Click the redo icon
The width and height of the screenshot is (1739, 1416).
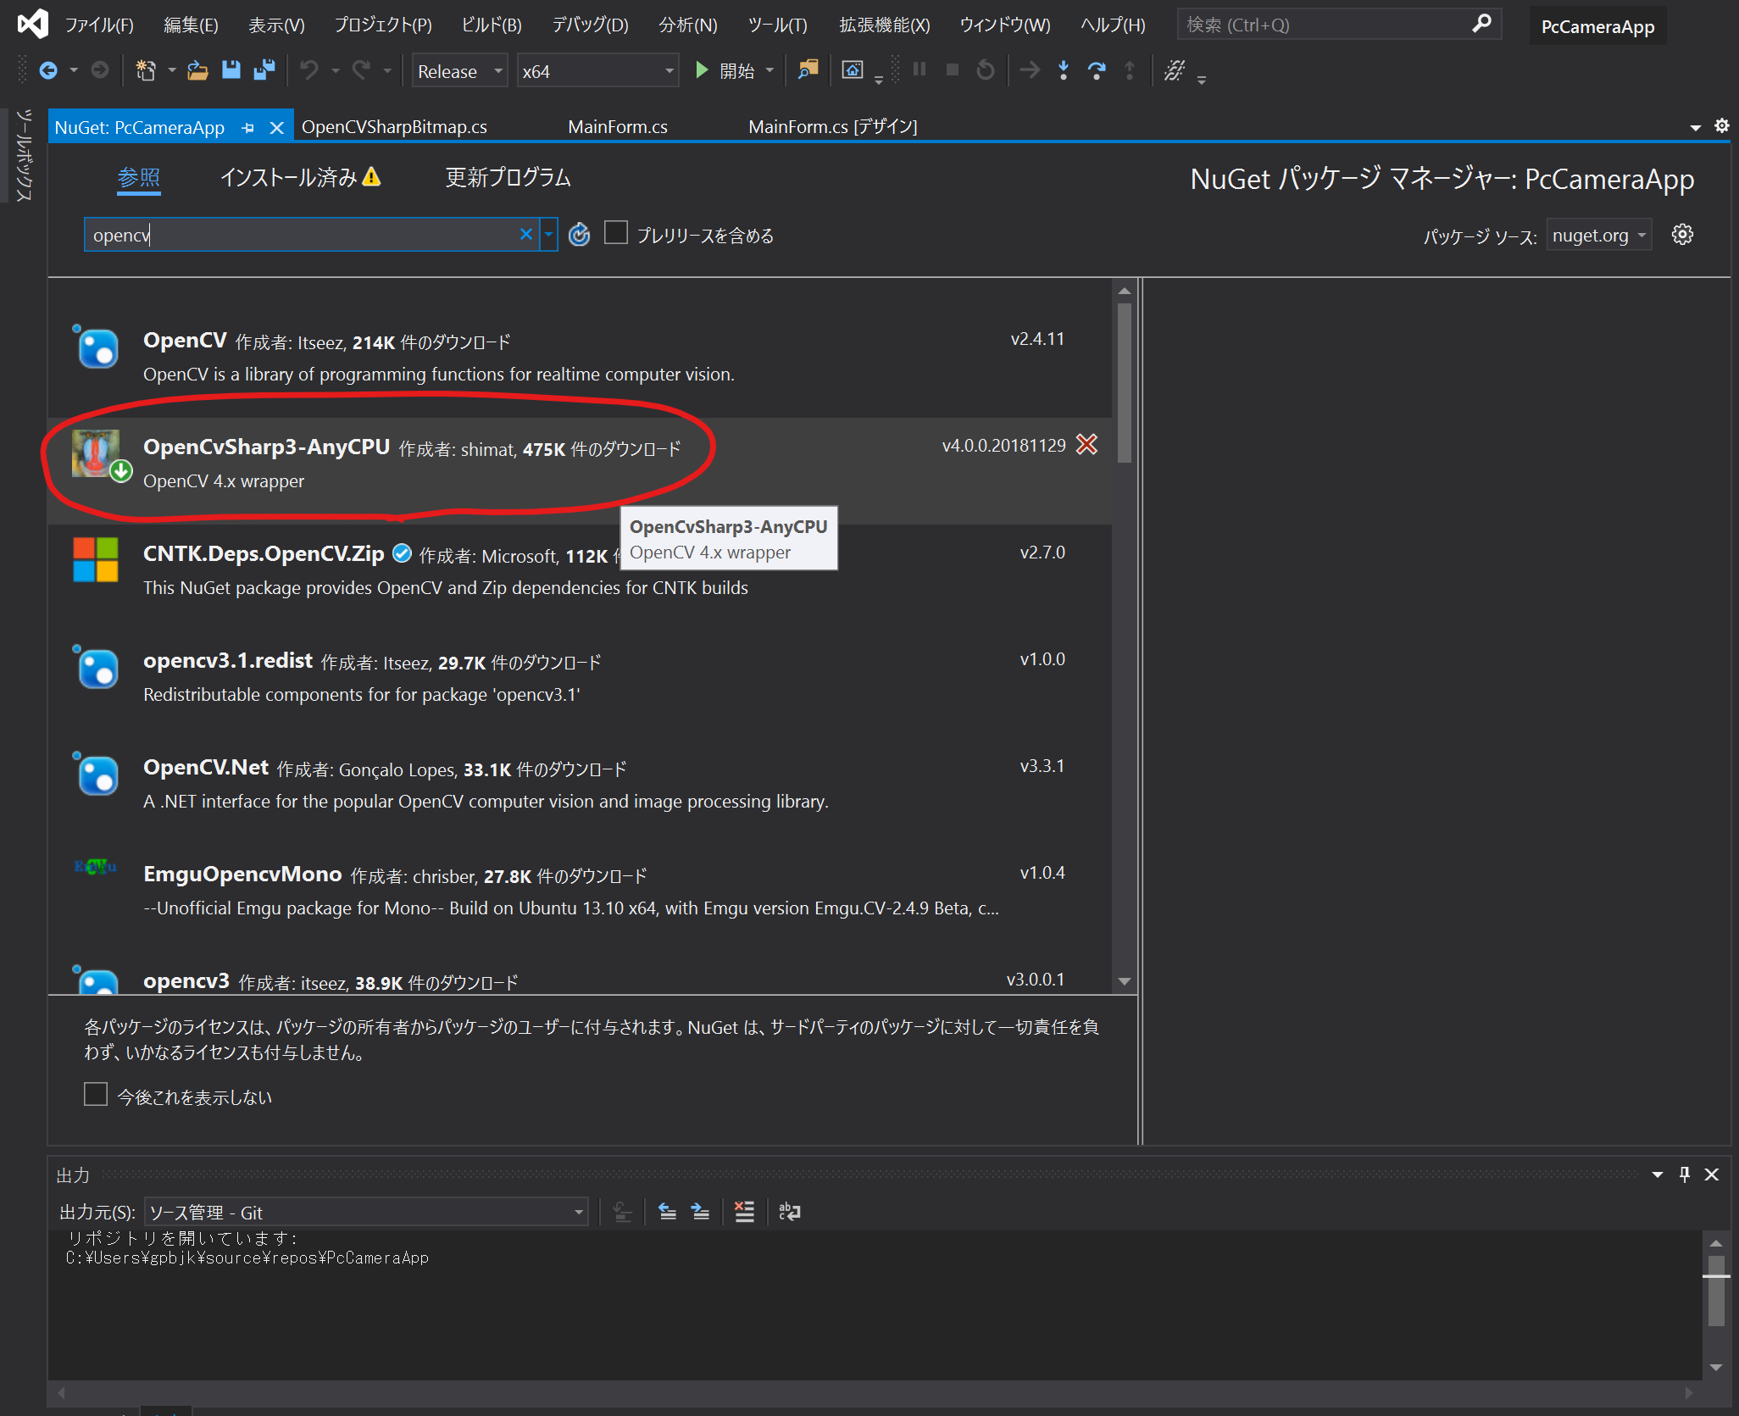click(x=362, y=70)
